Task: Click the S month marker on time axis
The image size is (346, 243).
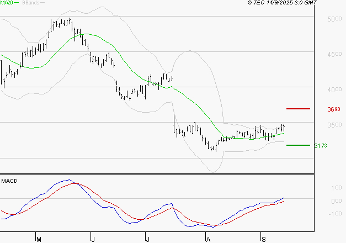Action: click(x=263, y=239)
